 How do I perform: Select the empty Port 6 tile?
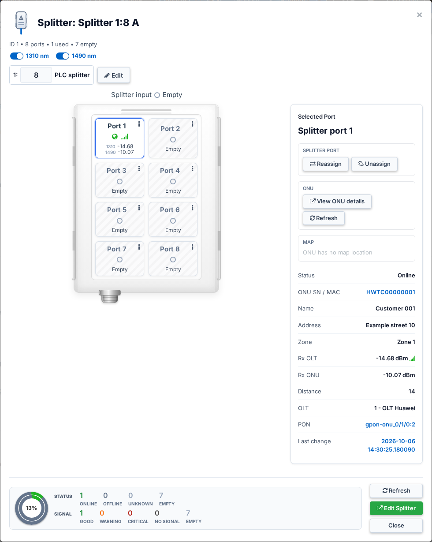pyautogui.click(x=173, y=220)
